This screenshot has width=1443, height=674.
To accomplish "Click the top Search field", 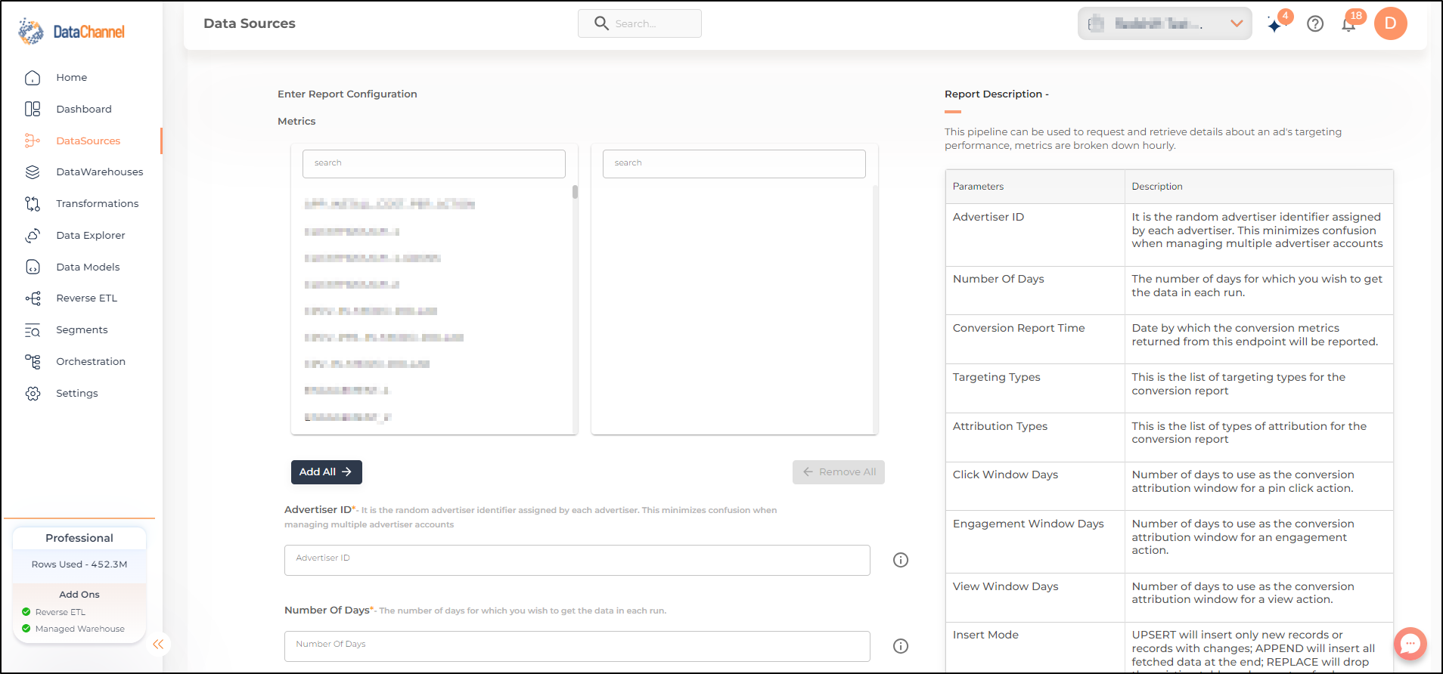I will [x=640, y=23].
